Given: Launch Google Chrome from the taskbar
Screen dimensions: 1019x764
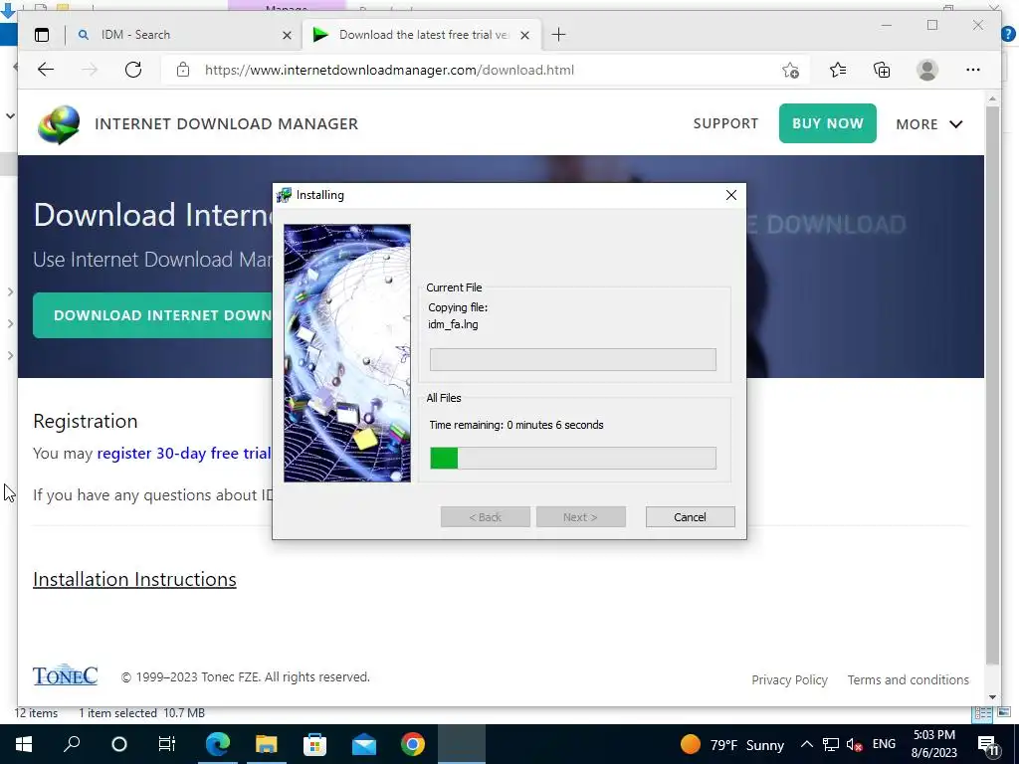Looking at the screenshot, I should [x=413, y=744].
